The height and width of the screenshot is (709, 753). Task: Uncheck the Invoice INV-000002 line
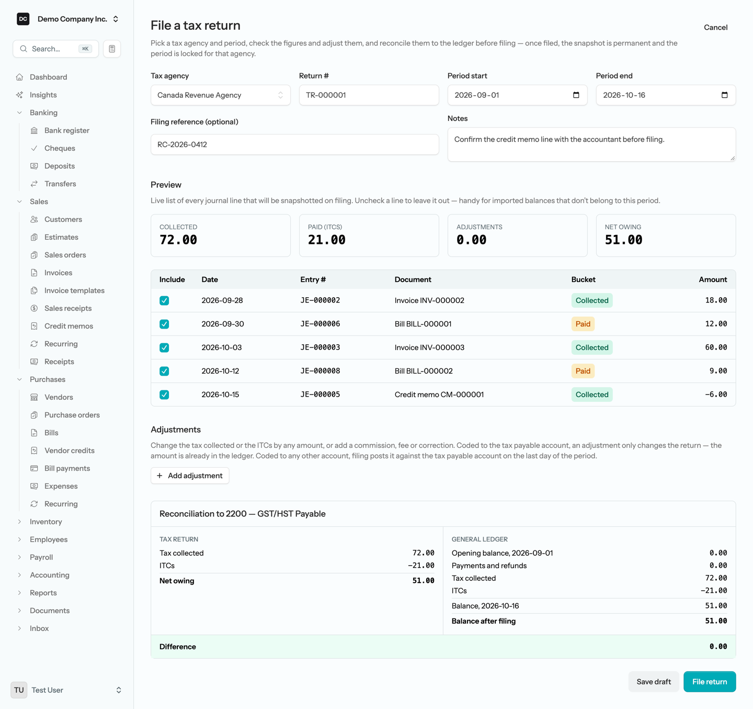164,300
